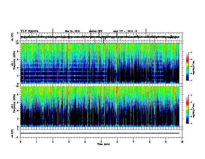The width and height of the screenshot is (205, 159).
Task: Click the "8" time axis tick label
Action: (150, 142)
